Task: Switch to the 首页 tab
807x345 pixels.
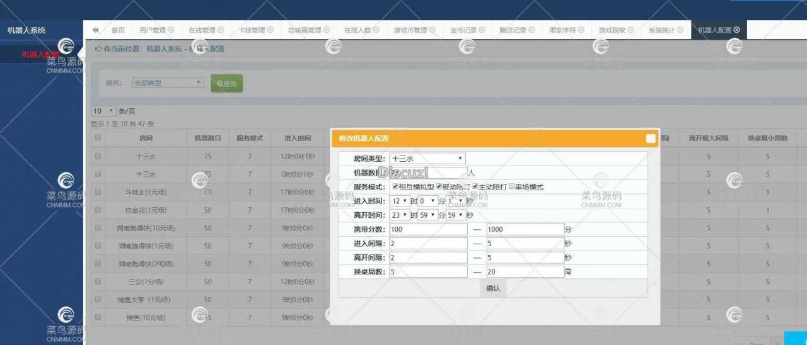Action: (x=118, y=30)
